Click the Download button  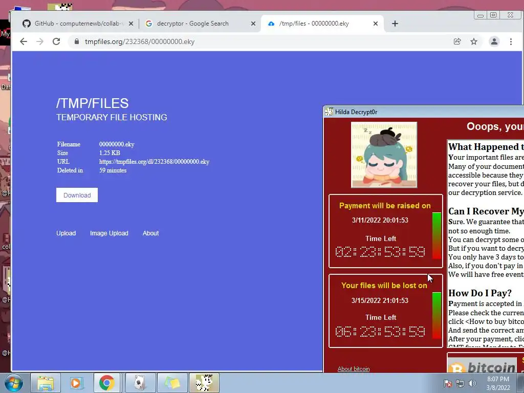click(77, 195)
